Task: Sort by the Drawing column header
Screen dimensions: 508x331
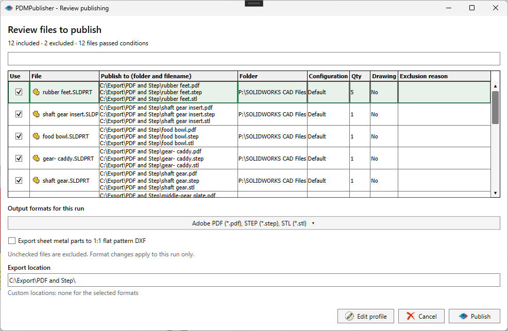Action: point(384,76)
